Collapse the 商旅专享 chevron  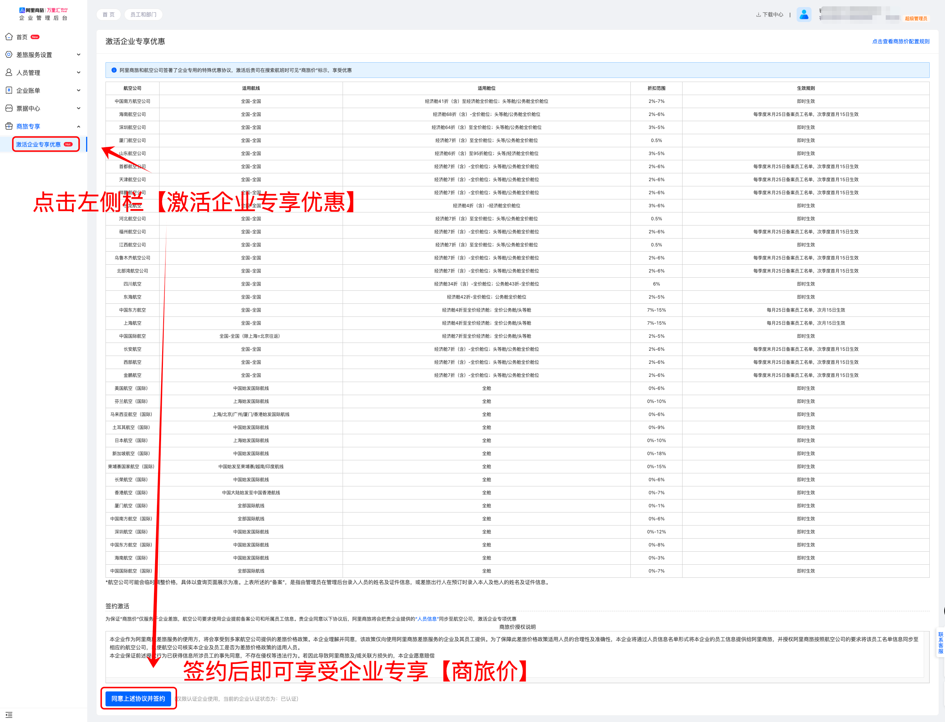(x=79, y=126)
